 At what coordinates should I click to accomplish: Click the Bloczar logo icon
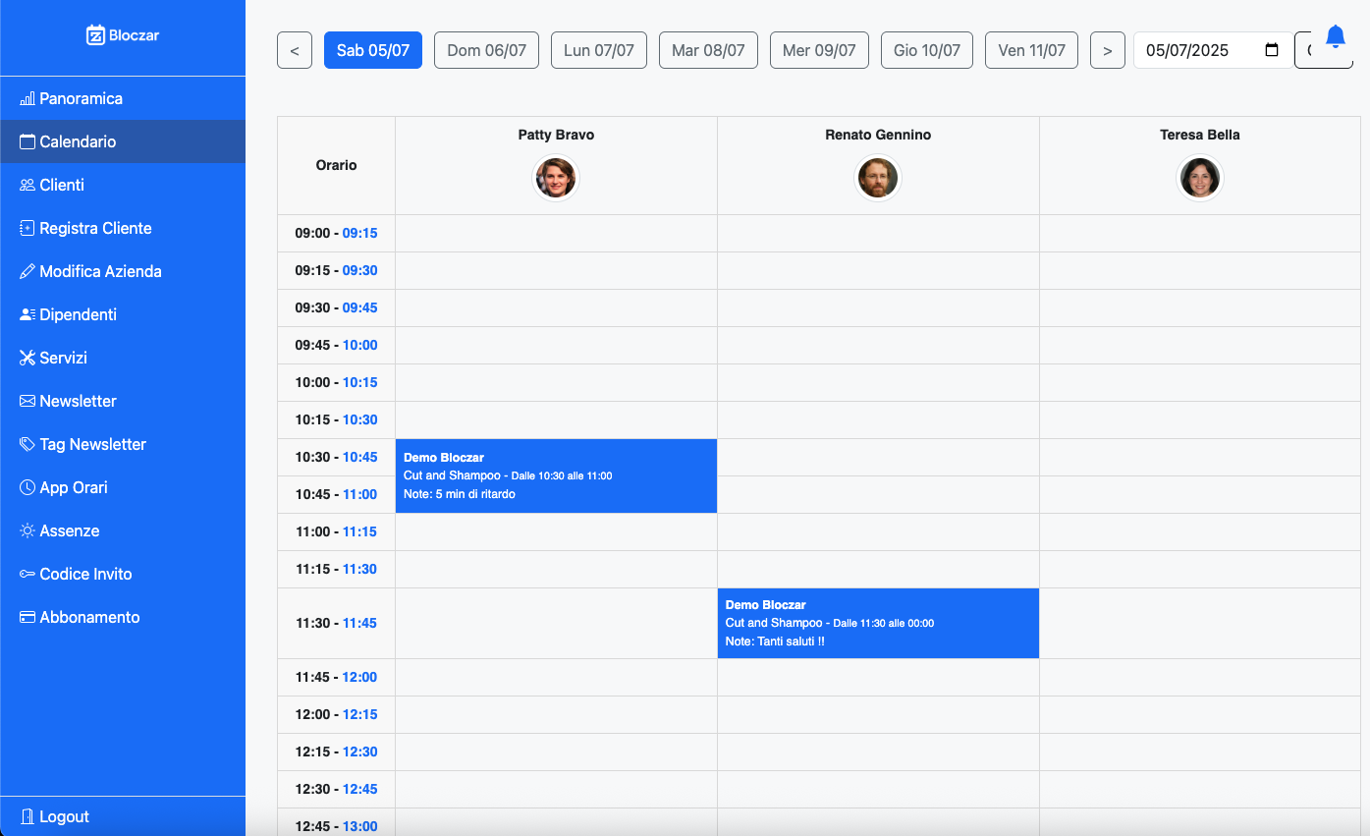[95, 35]
